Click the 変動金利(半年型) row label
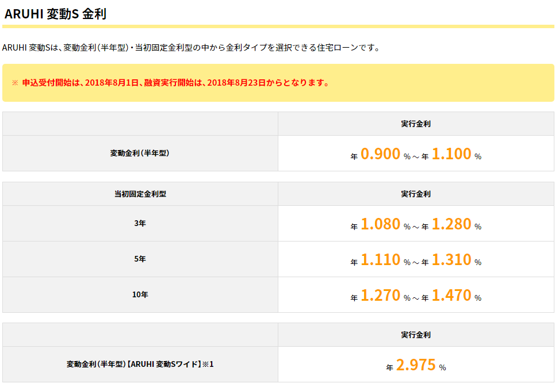559x387 pixels. [x=140, y=153]
